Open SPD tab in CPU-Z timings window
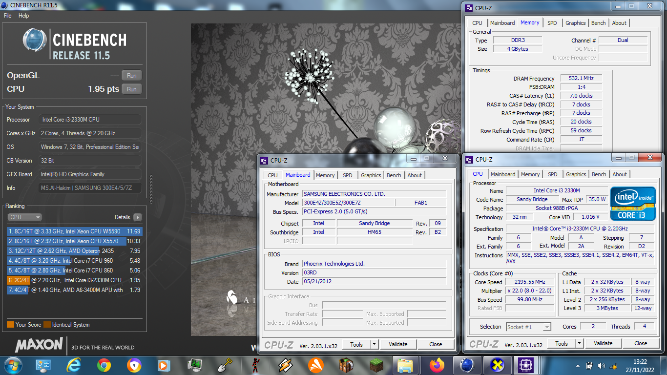 (x=552, y=23)
